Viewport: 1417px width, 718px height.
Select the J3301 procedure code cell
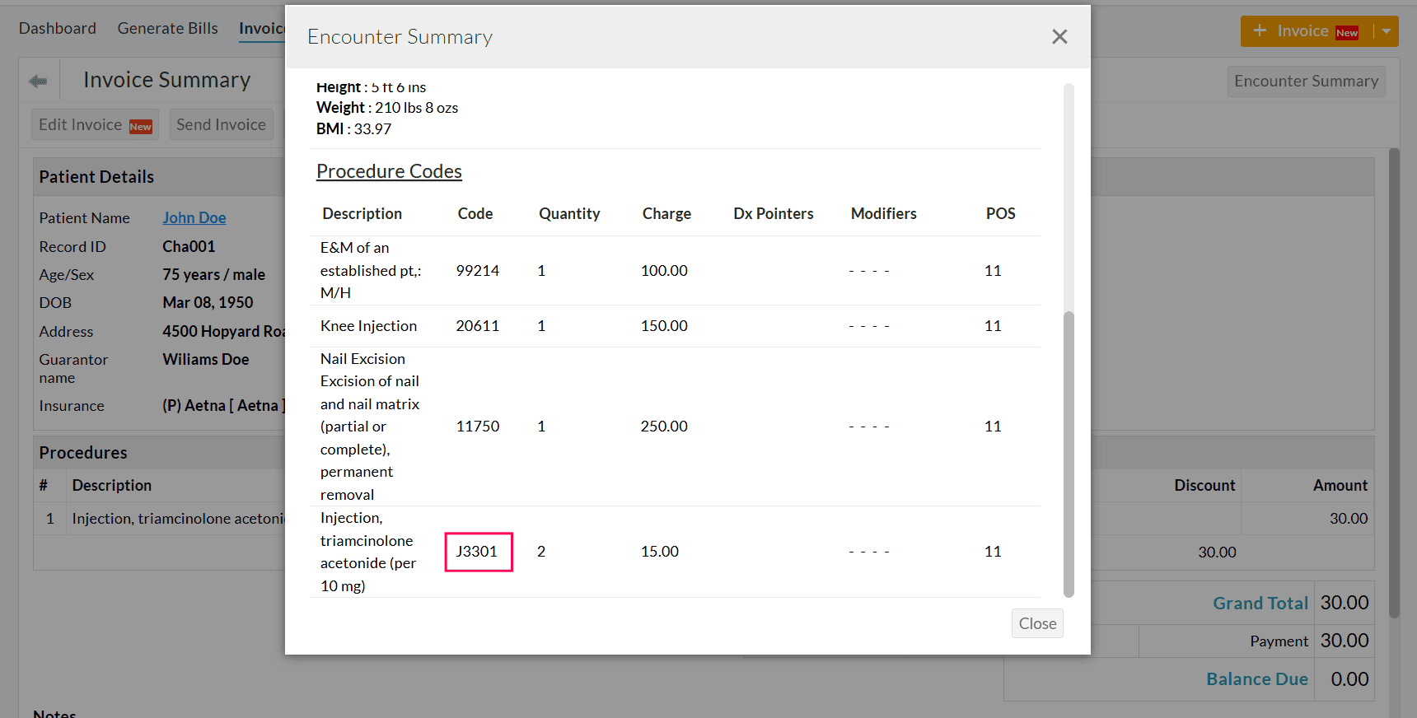coord(478,552)
